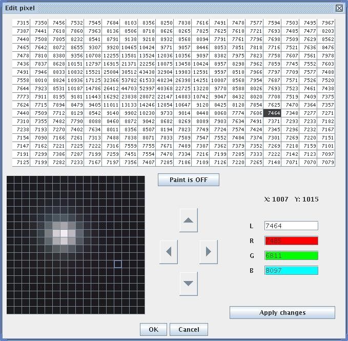348x341 pixels.
Task: Close the Edit pixel dialog
Action: click(x=339, y=8)
